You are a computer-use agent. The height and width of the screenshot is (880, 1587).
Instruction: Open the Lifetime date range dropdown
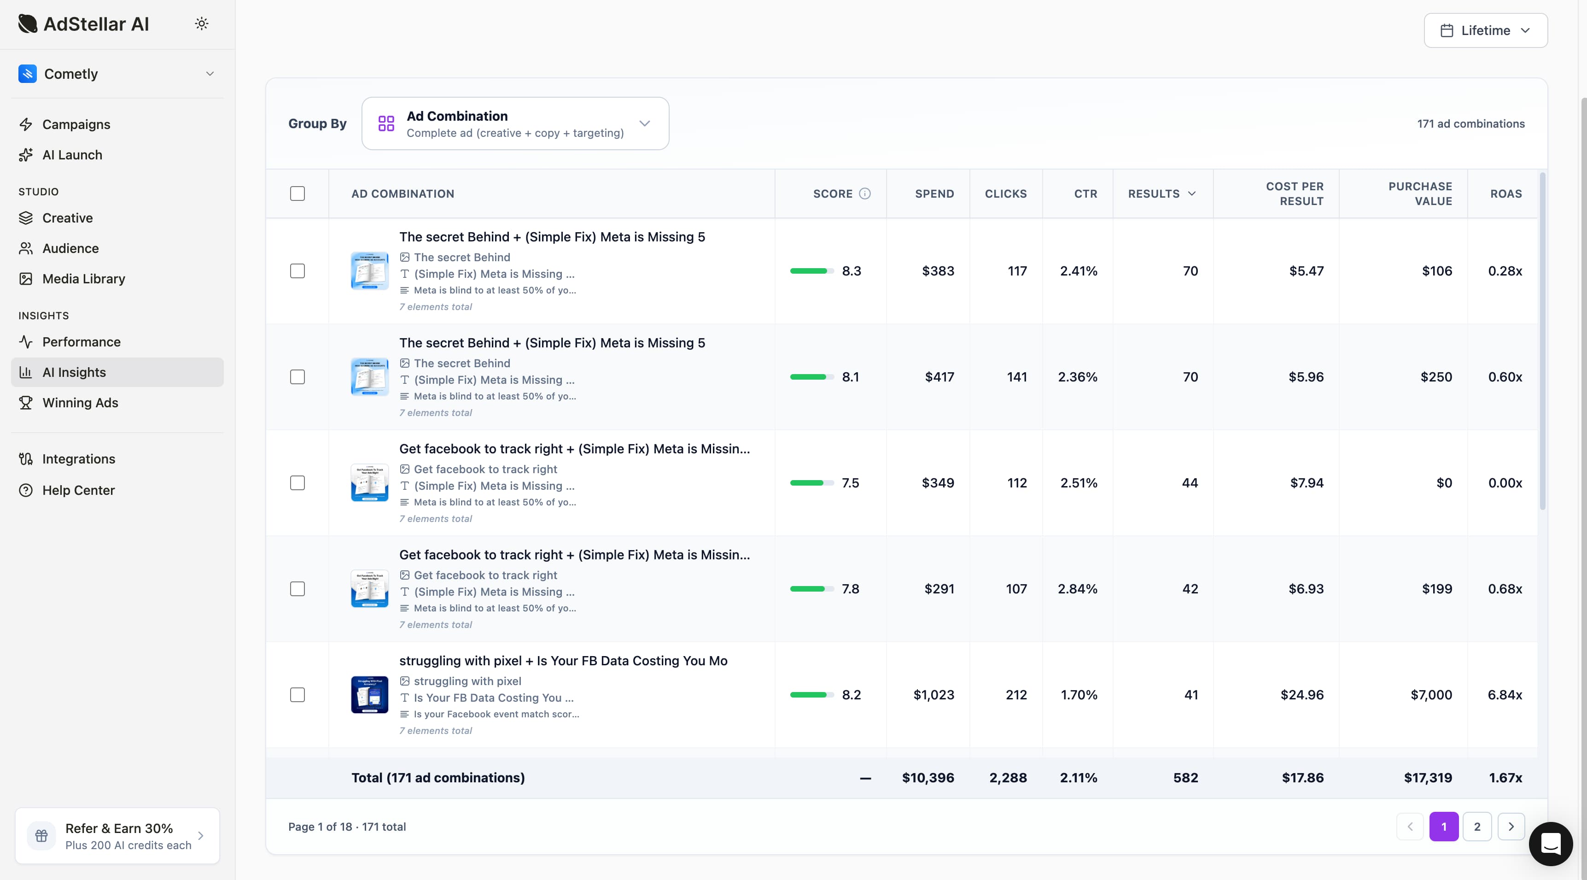pos(1485,30)
